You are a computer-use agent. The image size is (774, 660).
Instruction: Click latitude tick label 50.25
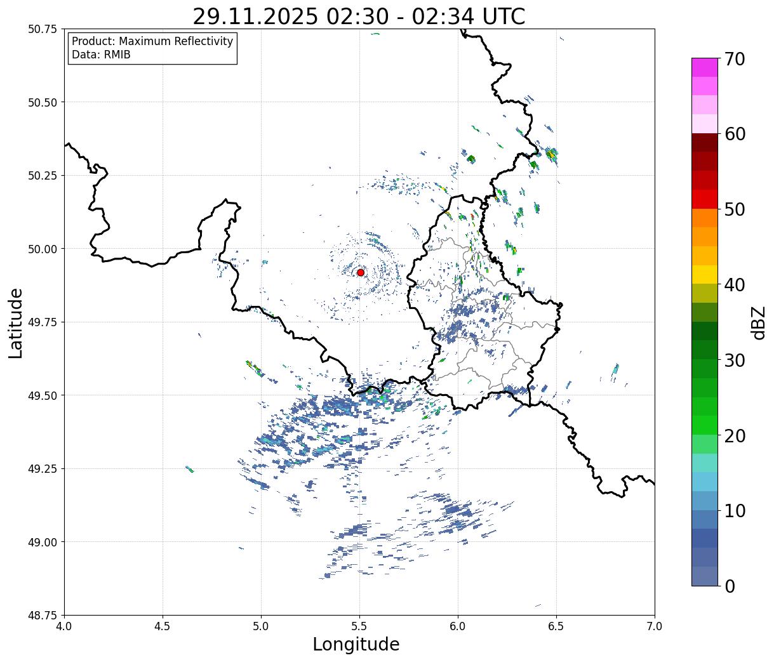[43, 176]
